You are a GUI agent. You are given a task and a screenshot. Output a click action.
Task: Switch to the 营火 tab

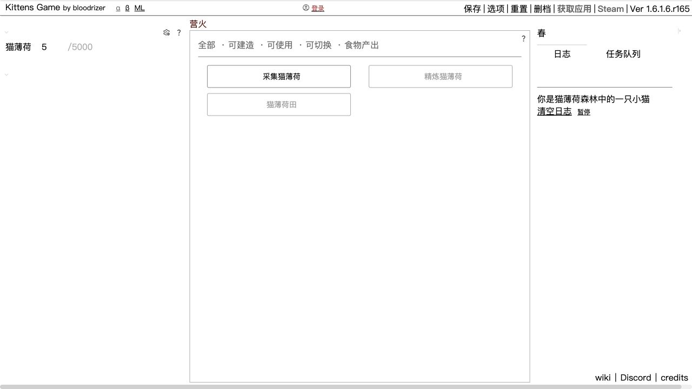coord(198,24)
